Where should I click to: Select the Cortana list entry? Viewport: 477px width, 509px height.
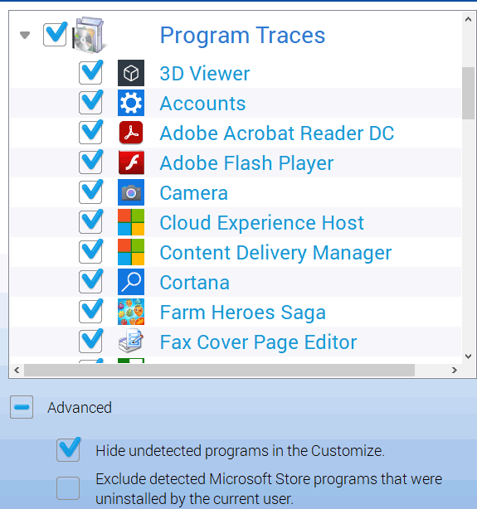(x=195, y=282)
